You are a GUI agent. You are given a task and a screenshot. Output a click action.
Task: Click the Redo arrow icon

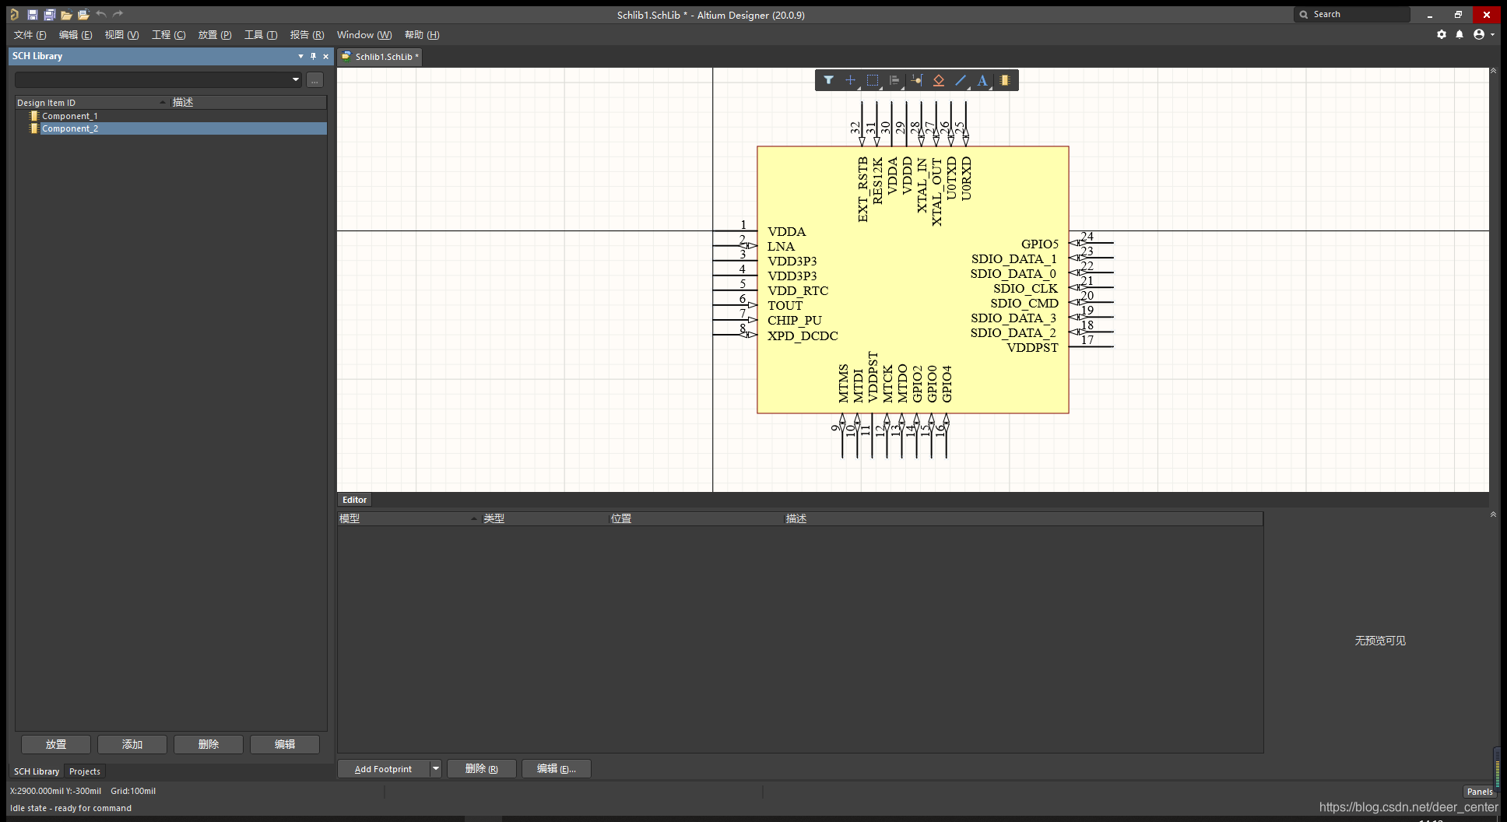point(118,15)
